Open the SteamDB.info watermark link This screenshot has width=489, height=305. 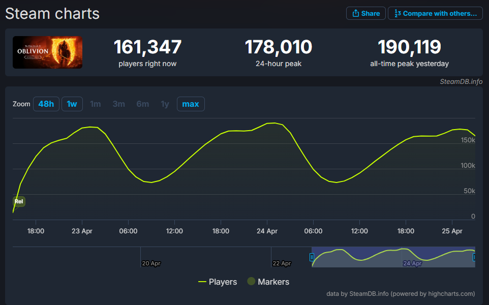[x=461, y=82]
